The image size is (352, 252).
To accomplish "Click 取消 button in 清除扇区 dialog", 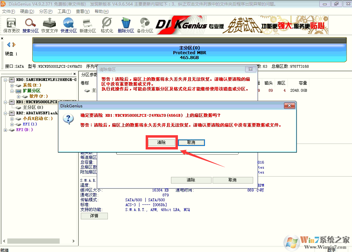I will click(233, 180).
